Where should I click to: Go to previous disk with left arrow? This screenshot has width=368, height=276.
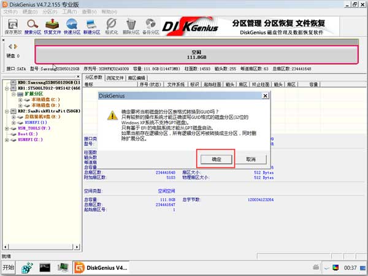10,47
